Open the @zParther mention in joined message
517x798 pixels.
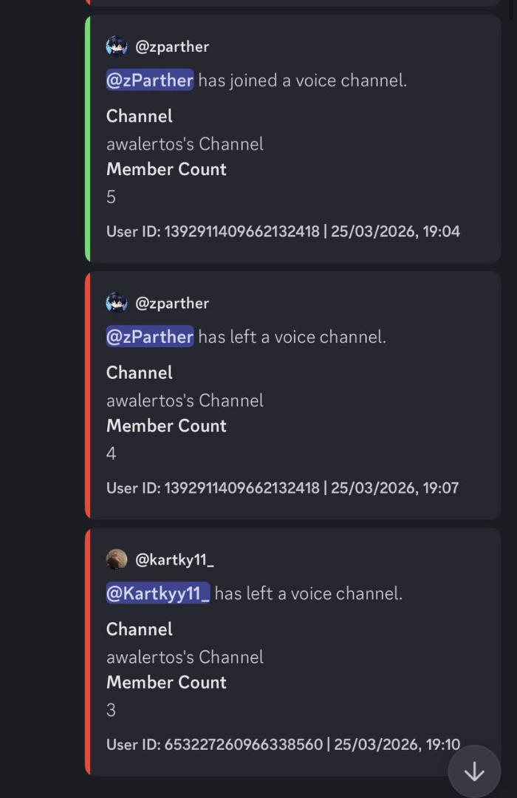point(150,80)
